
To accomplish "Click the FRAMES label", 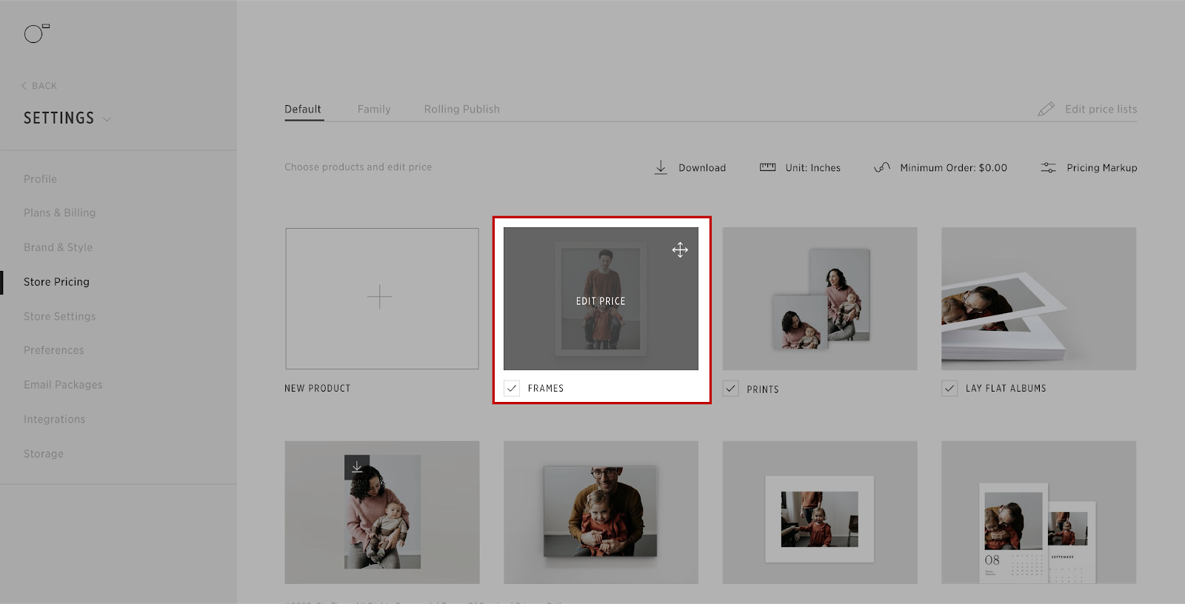I will point(546,388).
